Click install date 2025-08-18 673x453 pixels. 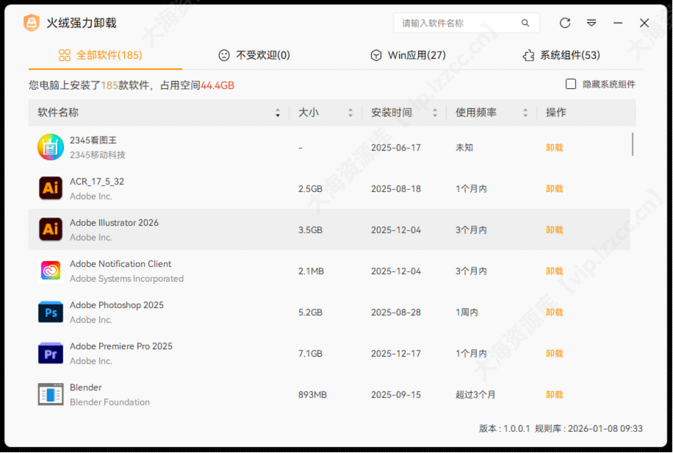point(396,189)
